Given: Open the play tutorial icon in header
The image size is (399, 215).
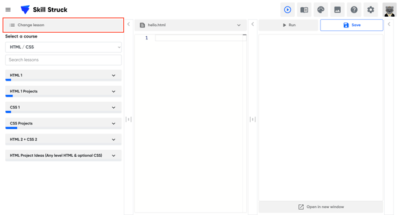Looking at the screenshot, I should (x=288, y=10).
